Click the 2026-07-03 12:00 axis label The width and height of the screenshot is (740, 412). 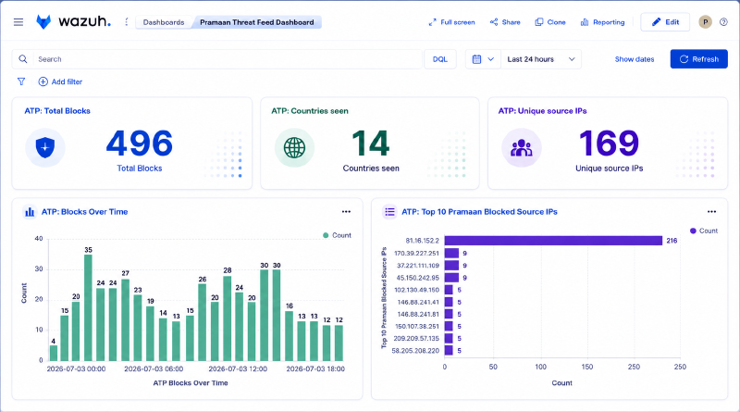238,369
